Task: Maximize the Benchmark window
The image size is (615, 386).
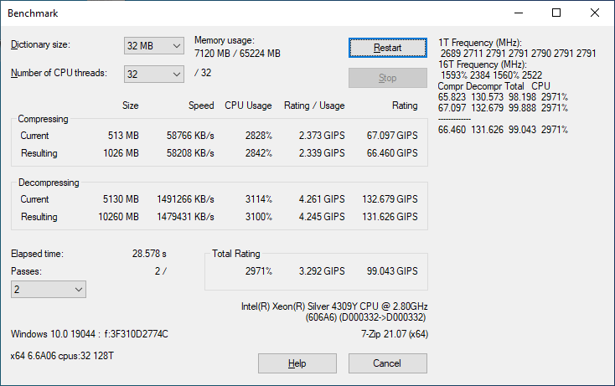Action: (556, 13)
